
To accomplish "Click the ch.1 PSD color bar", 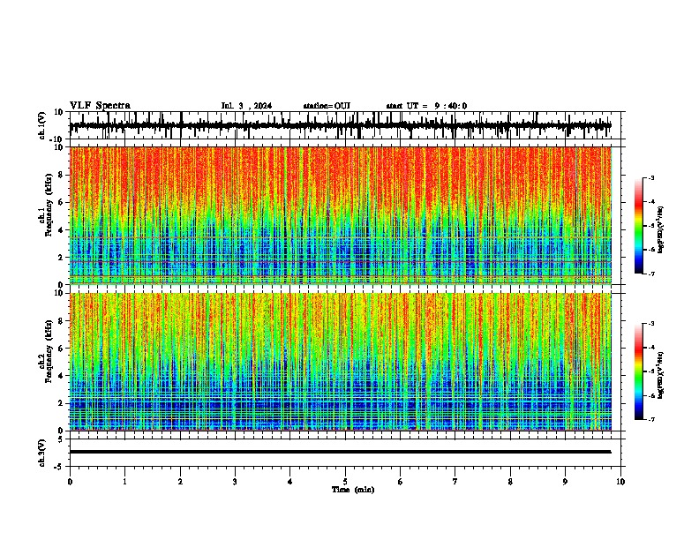I will pyautogui.click(x=638, y=226).
